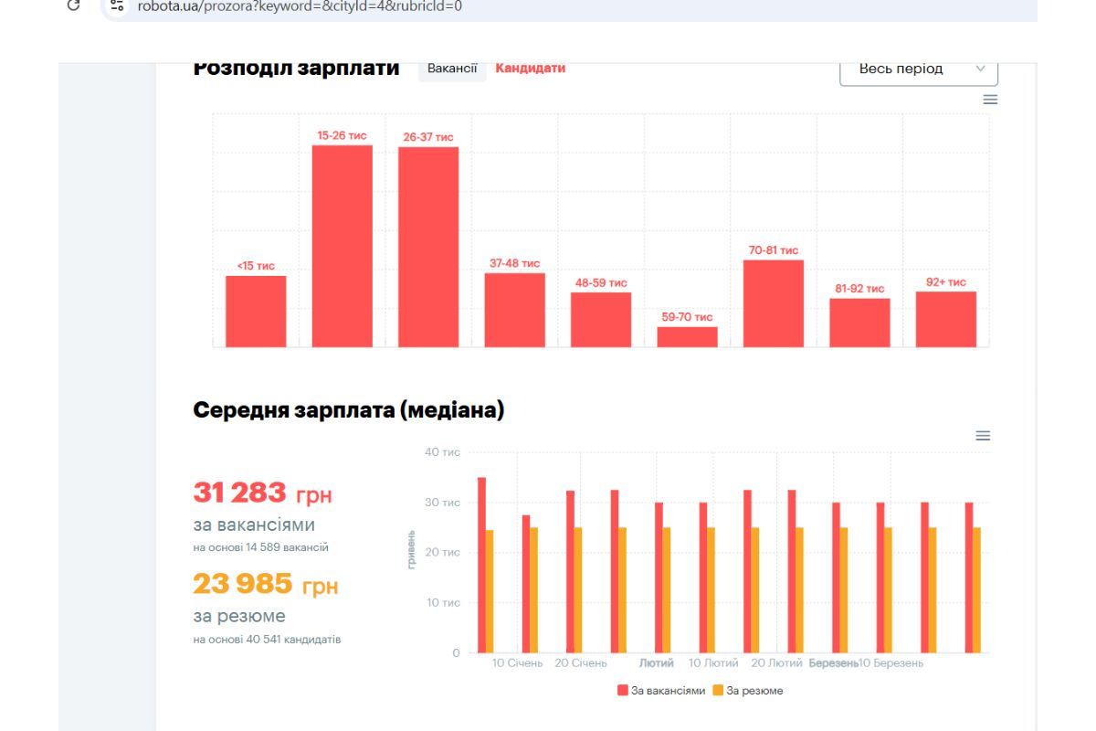Reload the page using the browser refresh icon
Image resolution: width=1096 pixels, height=731 pixels.
click(x=71, y=4)
